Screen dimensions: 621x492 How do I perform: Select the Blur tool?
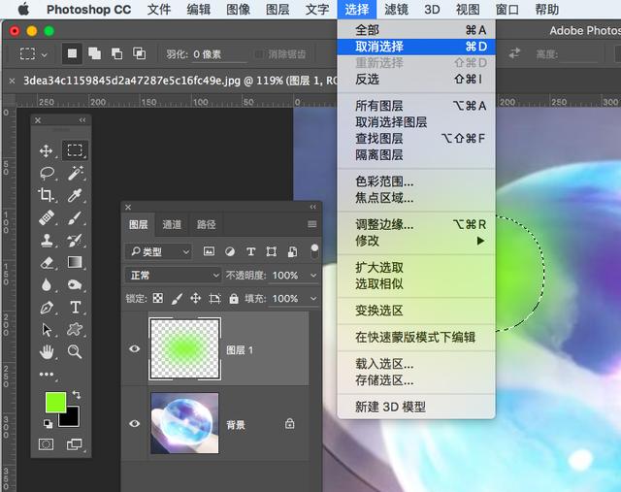click(x=47, y=285)
